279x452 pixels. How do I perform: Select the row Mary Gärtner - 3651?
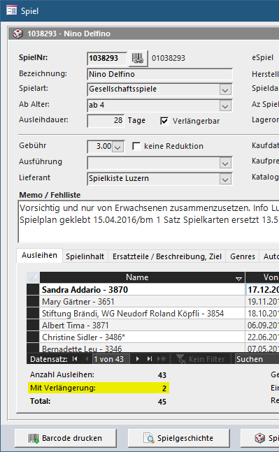coord(142,302)
